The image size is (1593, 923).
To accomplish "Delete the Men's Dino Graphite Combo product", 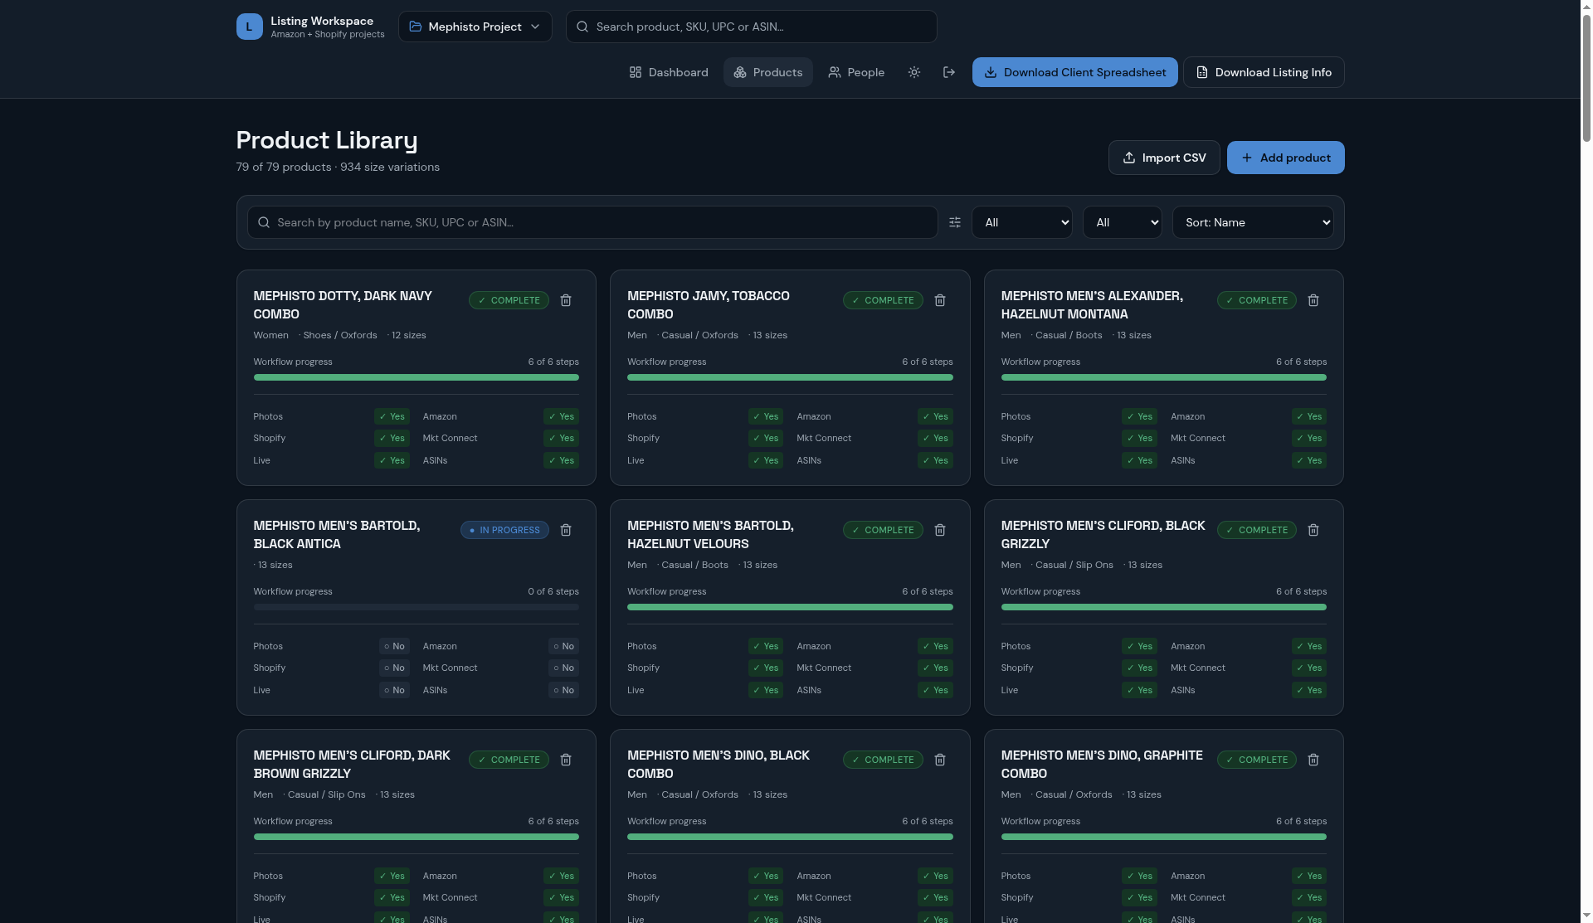I will click(x=1313, y=760).
